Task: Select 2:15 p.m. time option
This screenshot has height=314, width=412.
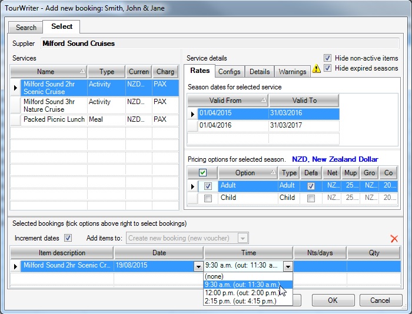Action: pos(239,301)
